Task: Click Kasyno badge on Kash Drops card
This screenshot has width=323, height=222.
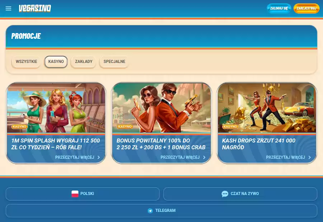Action: [x=230, y=127]
